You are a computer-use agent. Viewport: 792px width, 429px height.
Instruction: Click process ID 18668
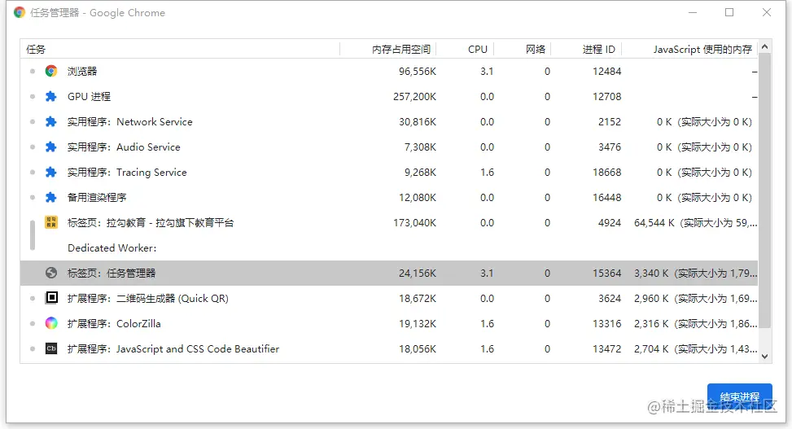tap(606, 173)
